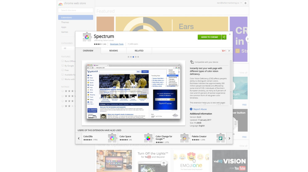The width and height of the screenshot is (308, 172).
Task: Toggle the Works with Google Drive checkbox
Action: click(x=63, y=79)
